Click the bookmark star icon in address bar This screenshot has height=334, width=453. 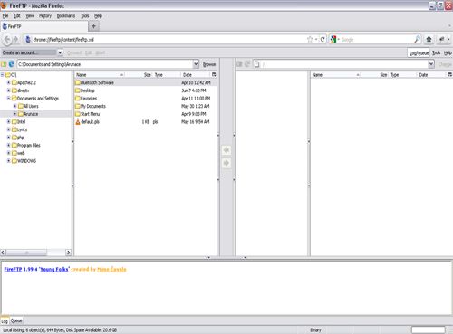pyautogui.click(x=310, y=40)
